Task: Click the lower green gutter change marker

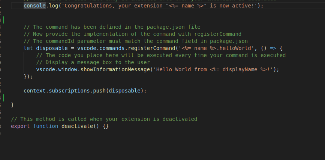Action: (x=3, y=98)
